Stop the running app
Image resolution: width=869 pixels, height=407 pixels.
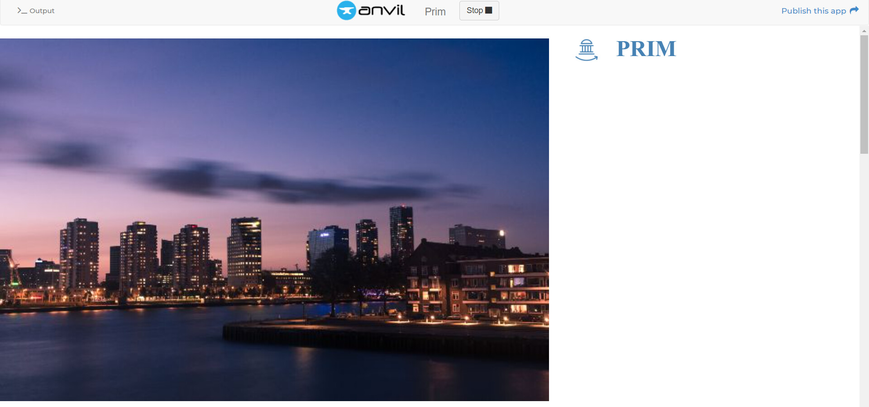(479, 10)
